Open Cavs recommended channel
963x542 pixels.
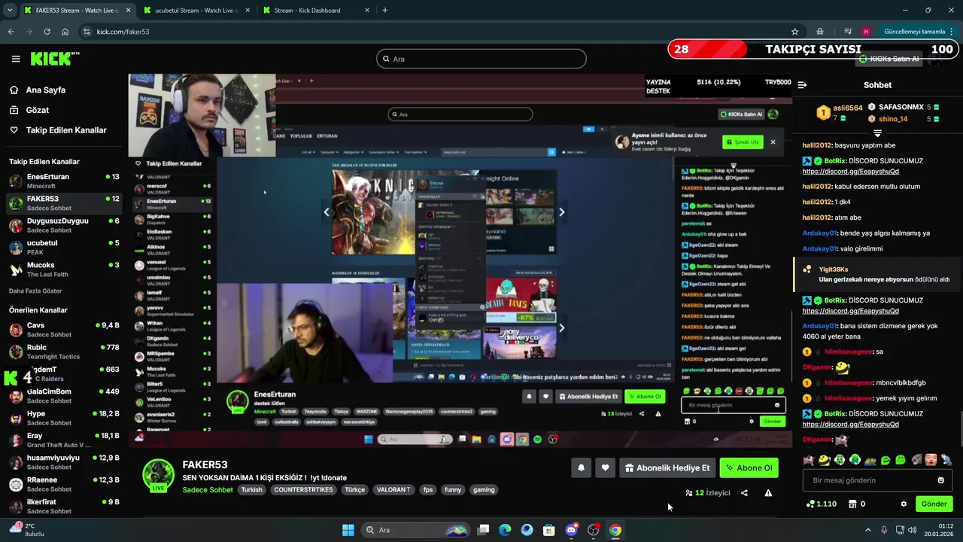coord(64,329)
